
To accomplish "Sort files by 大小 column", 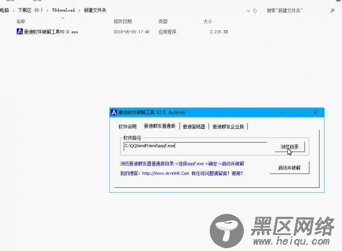I will pyautogui.click(x=207, y=21).
